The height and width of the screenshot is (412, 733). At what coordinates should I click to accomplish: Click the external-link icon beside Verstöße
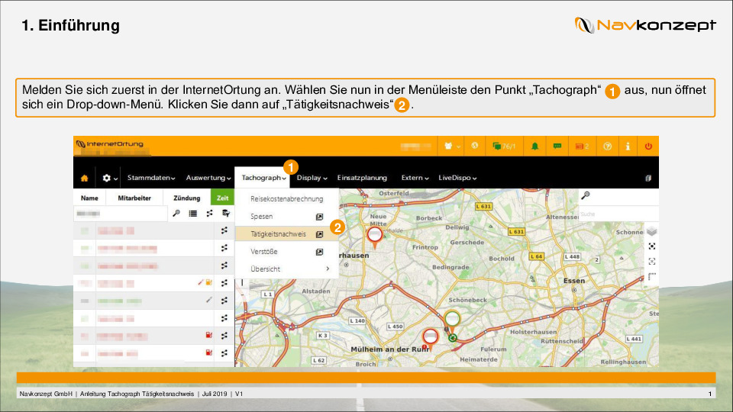(319, 252)
